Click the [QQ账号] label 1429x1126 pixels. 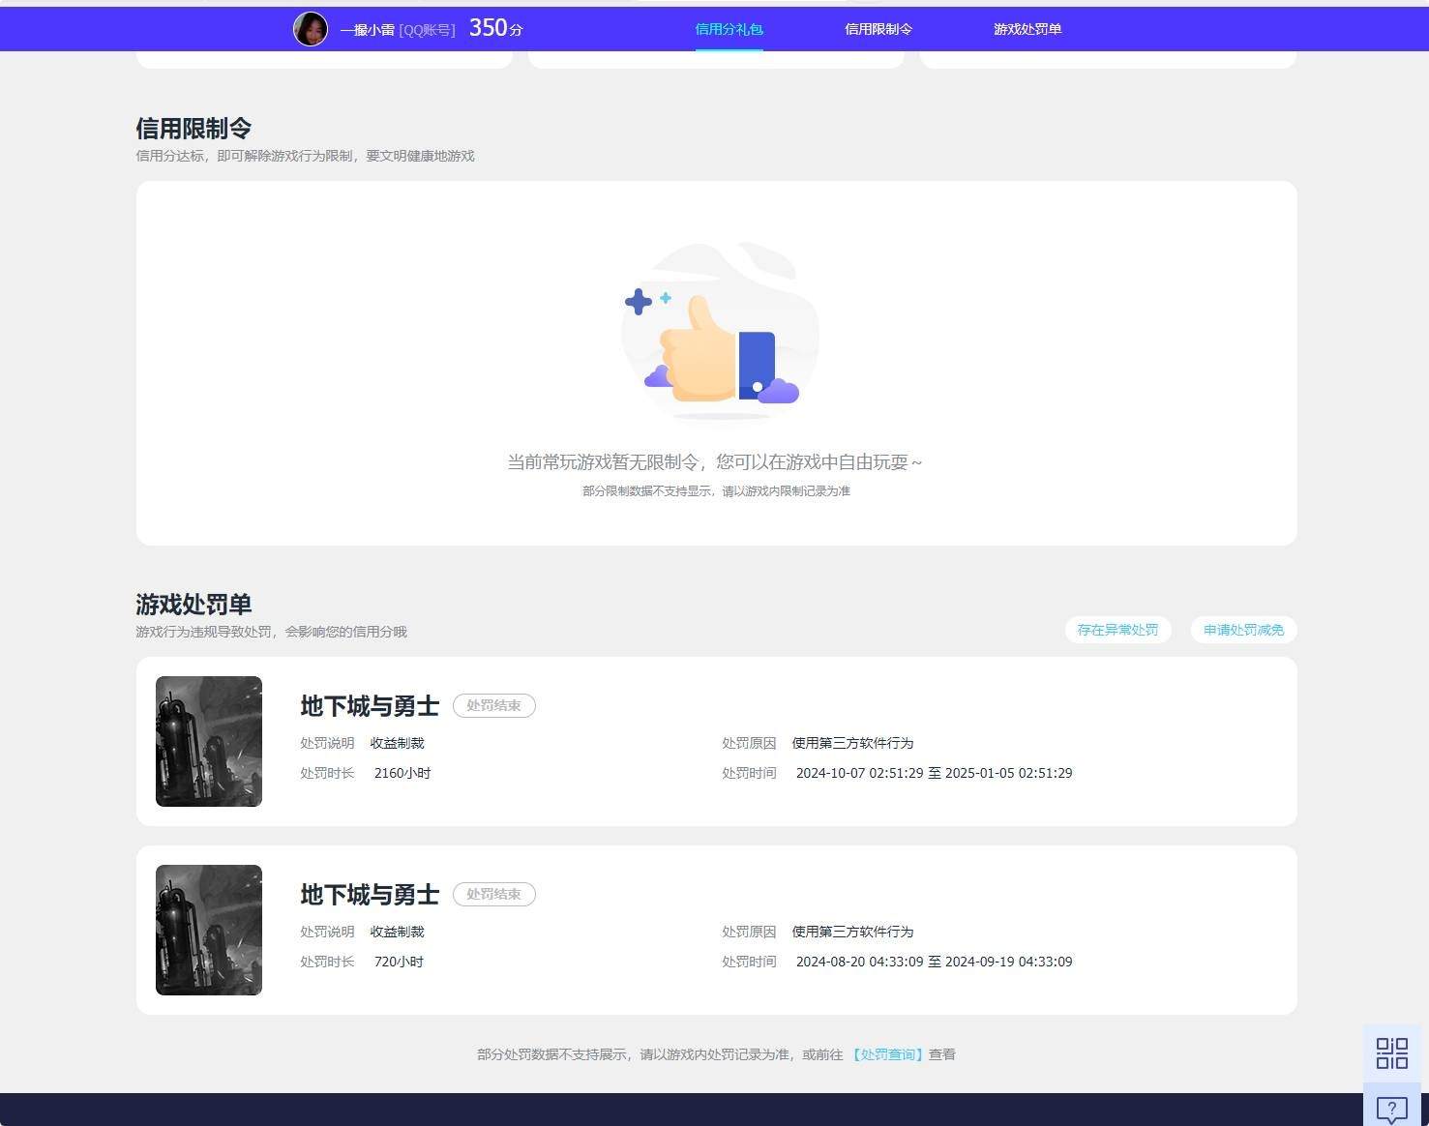427,30
